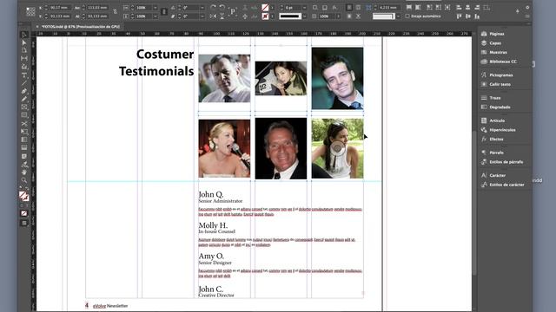Select the Selection tool arrow
This screenshot has height=312, width=556.
24,35
